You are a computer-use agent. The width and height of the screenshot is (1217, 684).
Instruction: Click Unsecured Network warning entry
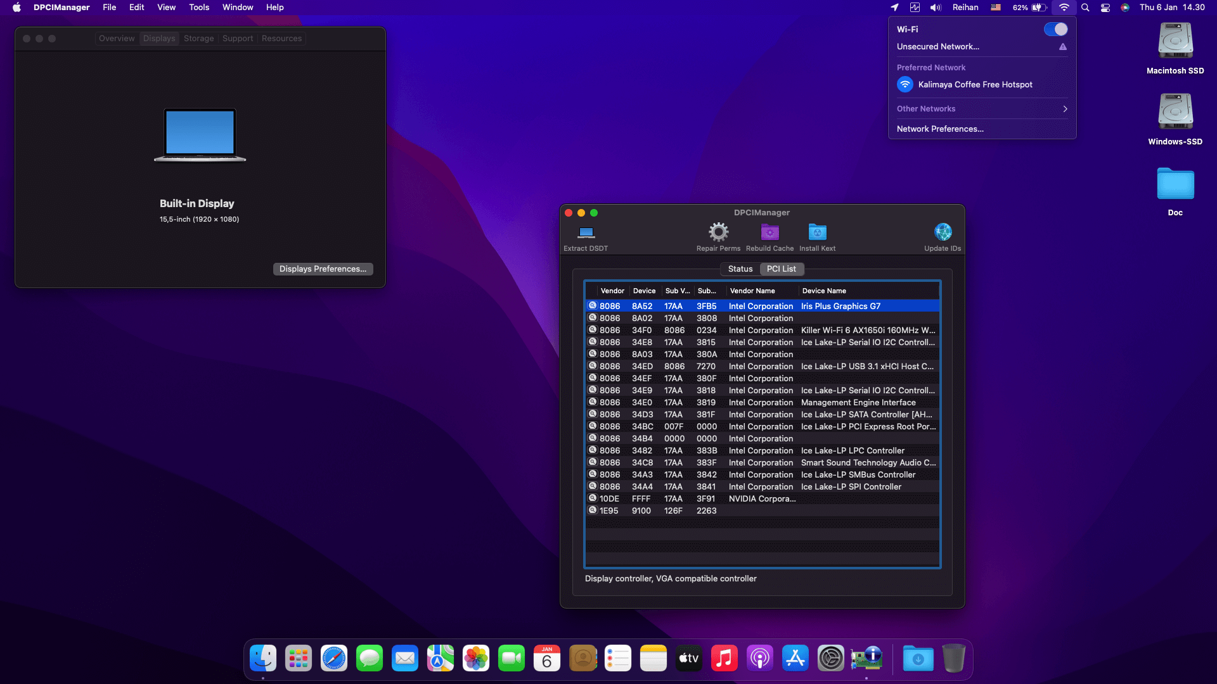(982, 47)
